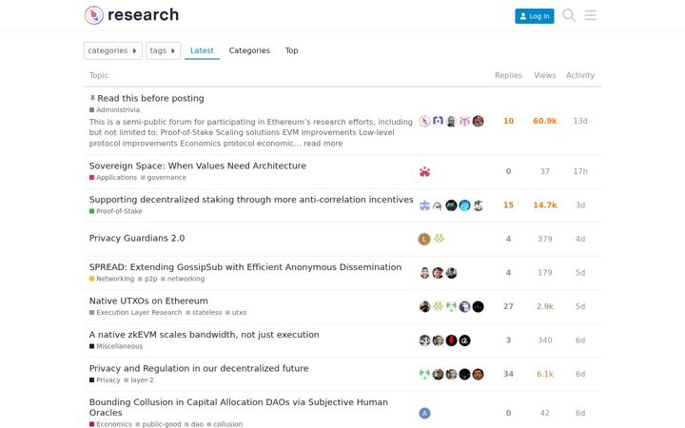
Task: Click the ethresear.ch research logo icon
Action: click(x=94, y=15)
